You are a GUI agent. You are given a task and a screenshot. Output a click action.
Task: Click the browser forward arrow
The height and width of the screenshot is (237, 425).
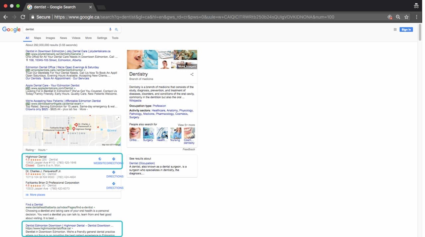(x=14, y=17)
